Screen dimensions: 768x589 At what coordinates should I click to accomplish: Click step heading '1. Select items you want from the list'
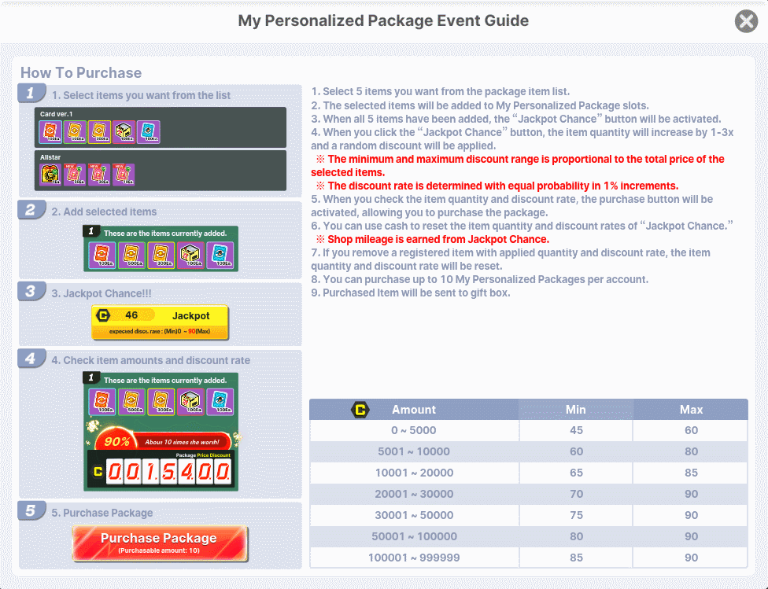[141, 95]
